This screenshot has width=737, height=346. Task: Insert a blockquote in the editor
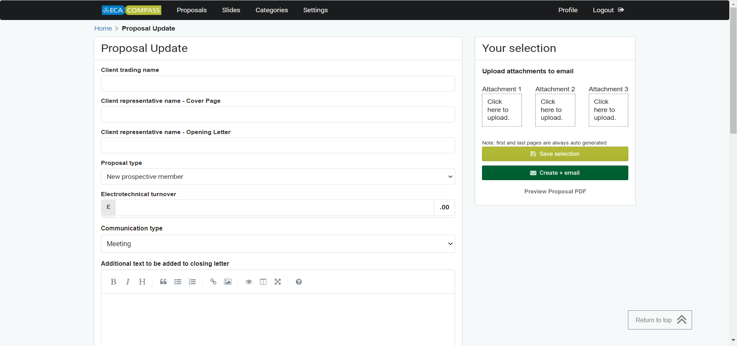pyautogui.click(x=163, y=281)
